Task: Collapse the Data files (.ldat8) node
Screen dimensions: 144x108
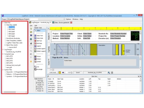Action: pyautogui.click(x=5, y=25)
